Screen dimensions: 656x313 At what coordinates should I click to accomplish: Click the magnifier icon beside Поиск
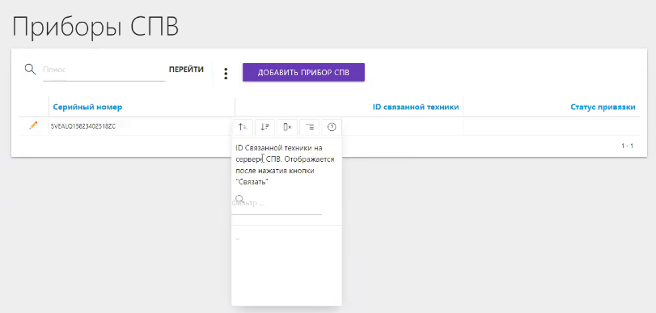[x=30, y=69]
